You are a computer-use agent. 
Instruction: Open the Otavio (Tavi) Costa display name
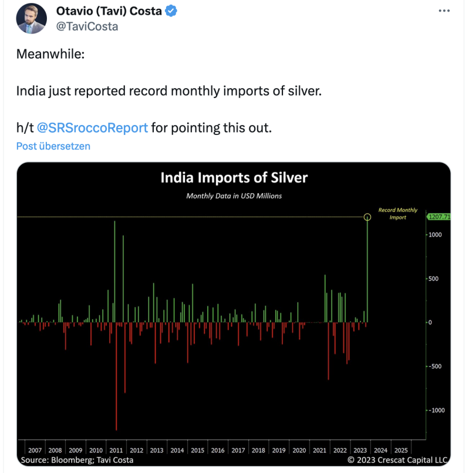[x=109, y=11]
